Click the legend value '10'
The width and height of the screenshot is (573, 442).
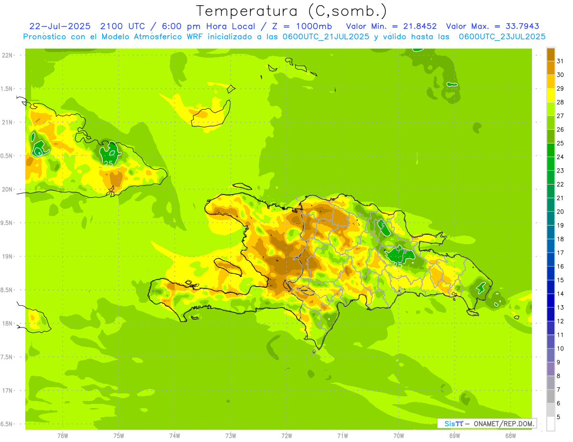point(561,349)
